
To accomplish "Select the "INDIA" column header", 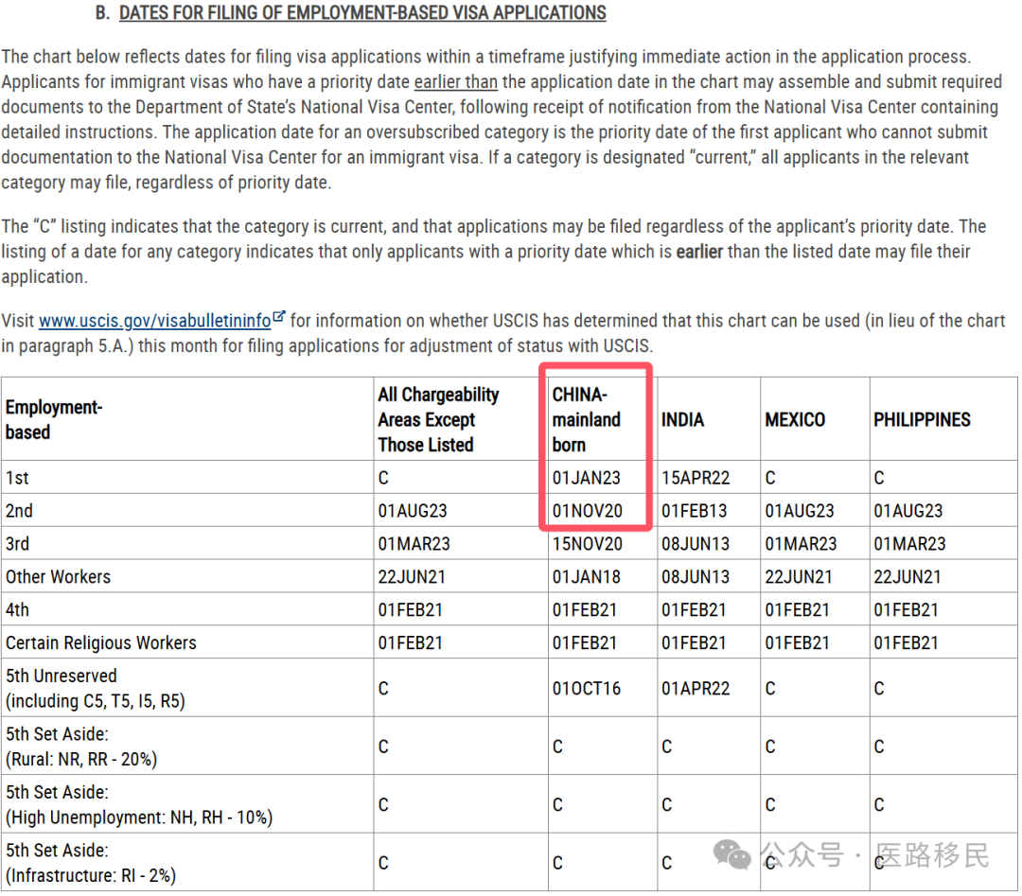I will (x=682, y=420).
